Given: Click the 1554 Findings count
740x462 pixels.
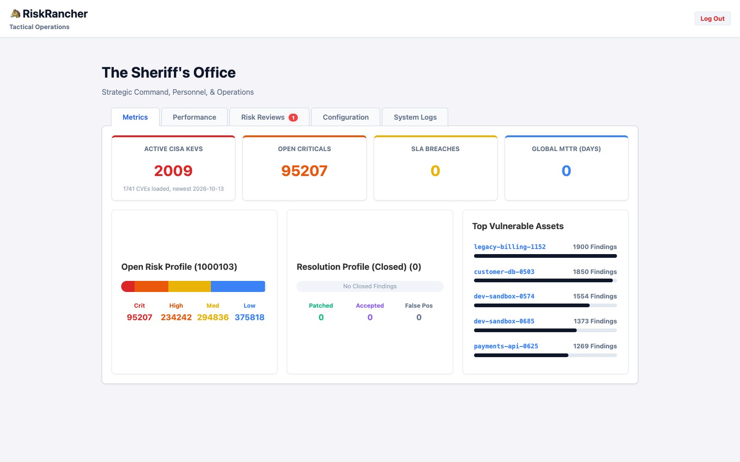Looking at the screenshot, I should tap(595, 296).
